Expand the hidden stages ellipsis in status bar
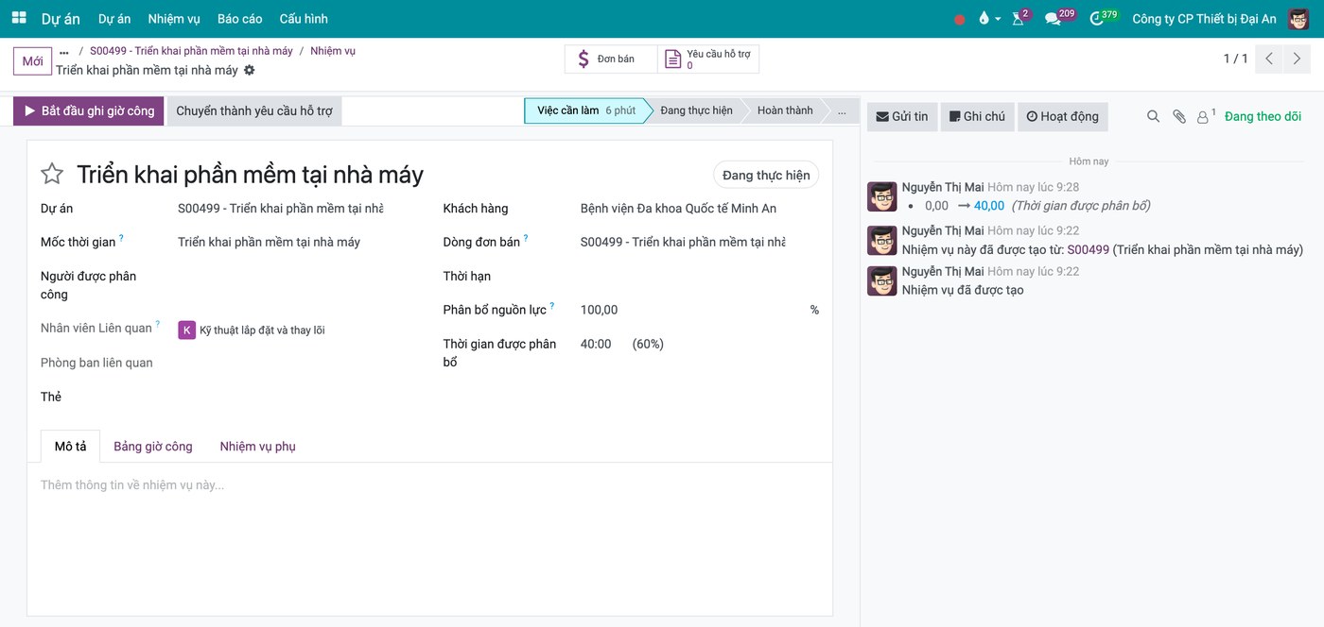Viewport: 1324px width, 627px height. (x=842, y=110)
